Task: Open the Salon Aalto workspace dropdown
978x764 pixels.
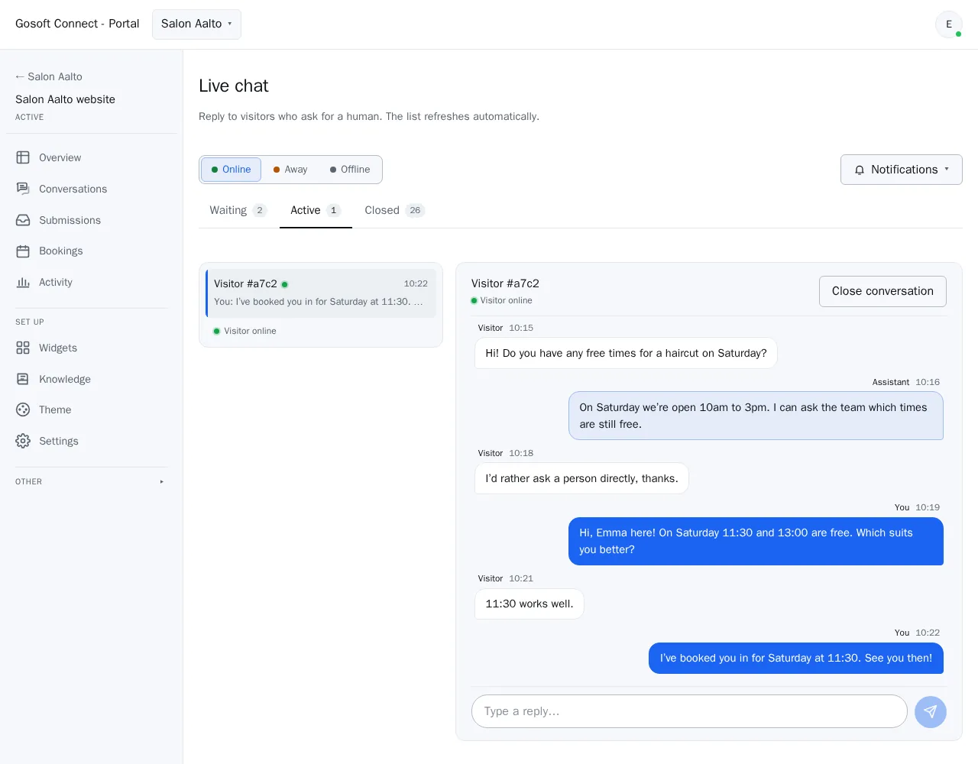Action: 196,24
